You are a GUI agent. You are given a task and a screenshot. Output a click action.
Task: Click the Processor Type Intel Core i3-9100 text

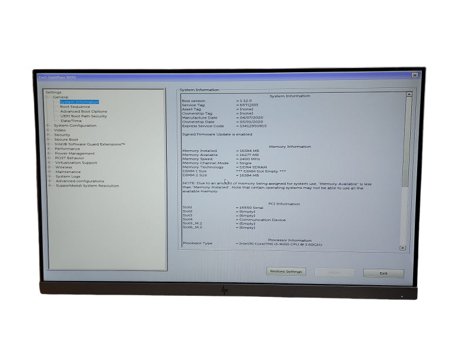[x=281, y=245]
